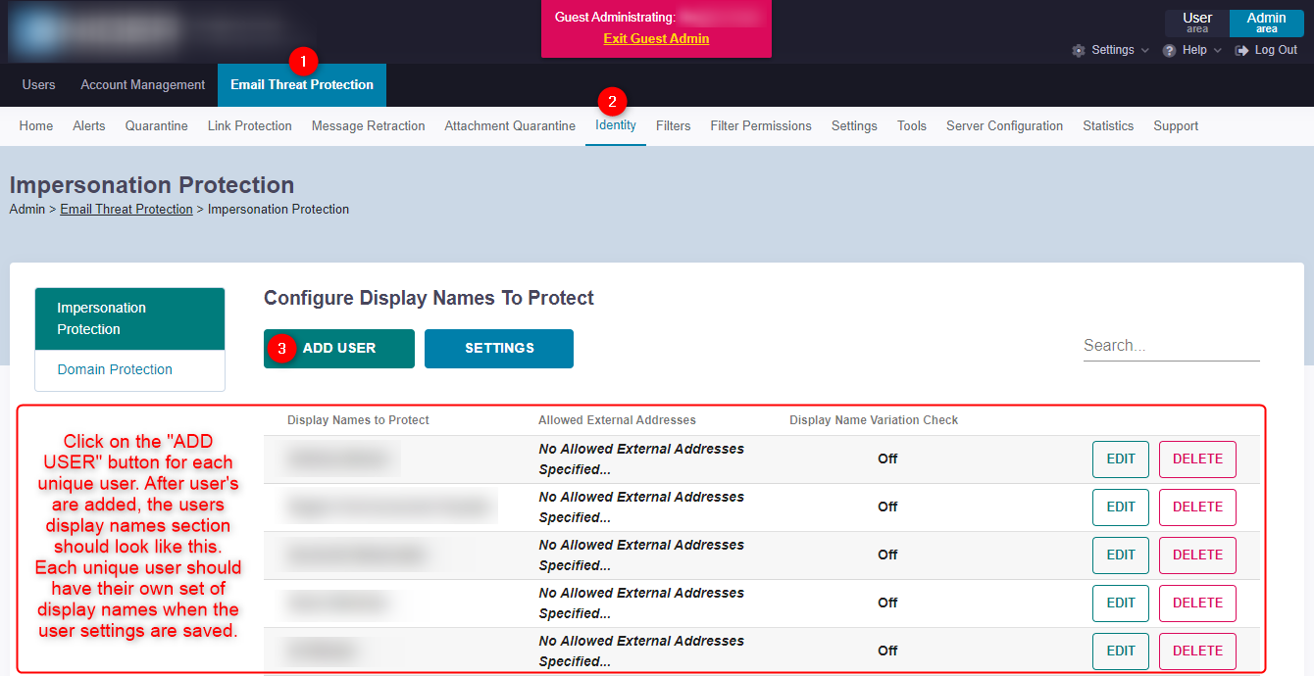
Task: Open the Quarantine menu item
Action: 156,125
